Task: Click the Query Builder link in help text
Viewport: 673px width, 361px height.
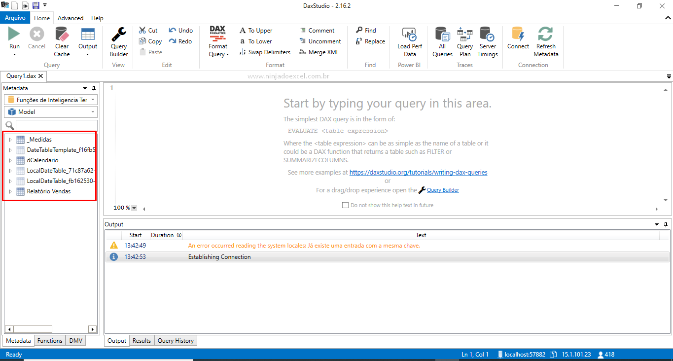Action: point(443,190)
